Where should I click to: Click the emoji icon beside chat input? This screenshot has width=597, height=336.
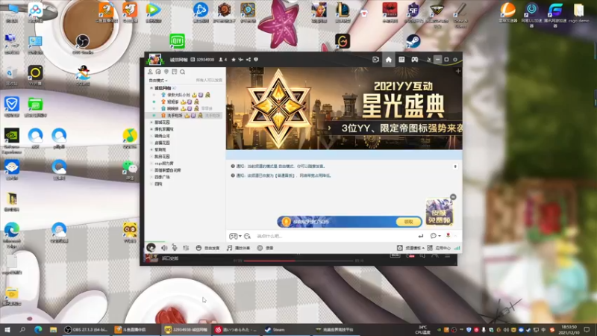point(248,236)
